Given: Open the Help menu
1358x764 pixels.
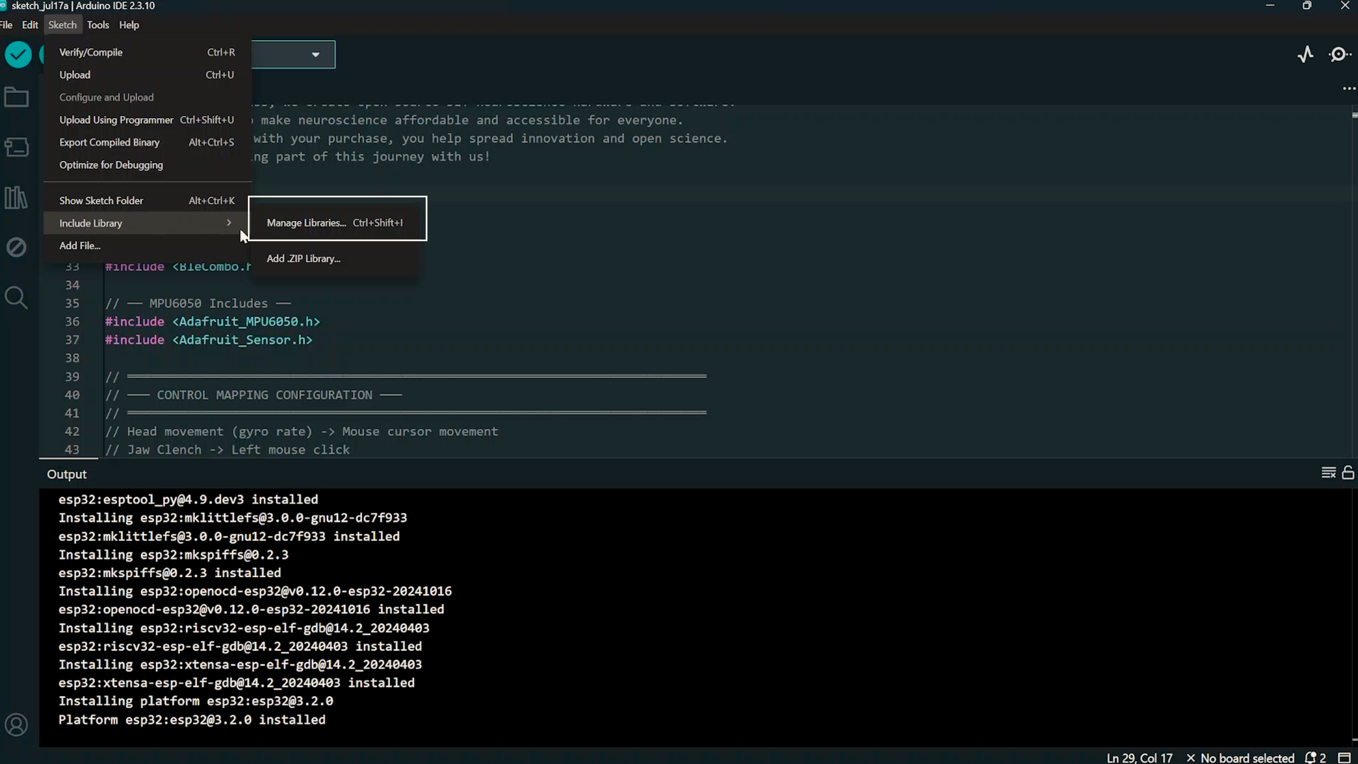Looking at the screenshot, I should pyautogui.click(x=129, y=25).
